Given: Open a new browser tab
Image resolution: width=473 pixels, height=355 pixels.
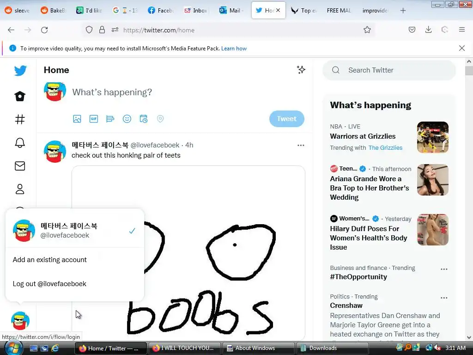Looking at the screenshot, I should coord(403,11).
